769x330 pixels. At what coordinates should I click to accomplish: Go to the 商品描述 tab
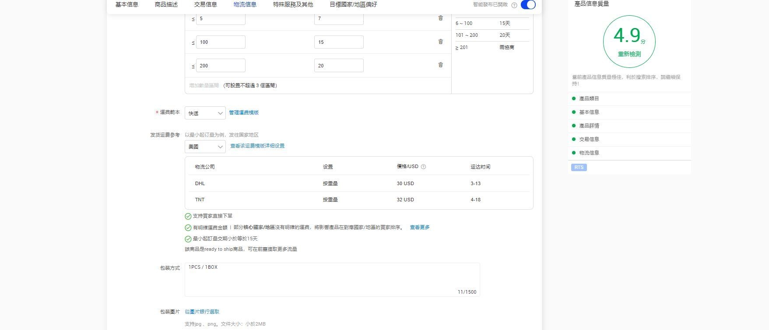[x=166, y=4]
